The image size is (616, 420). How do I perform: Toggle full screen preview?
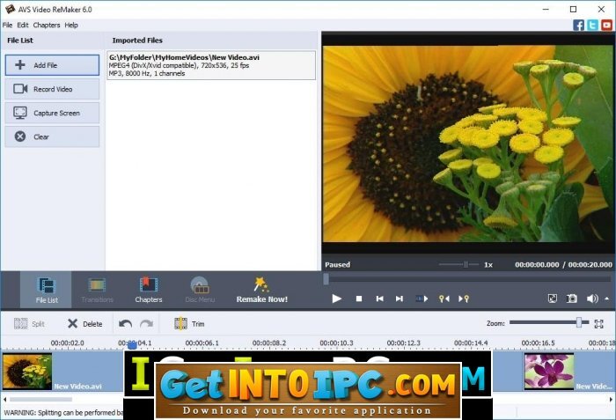(553, 298)
